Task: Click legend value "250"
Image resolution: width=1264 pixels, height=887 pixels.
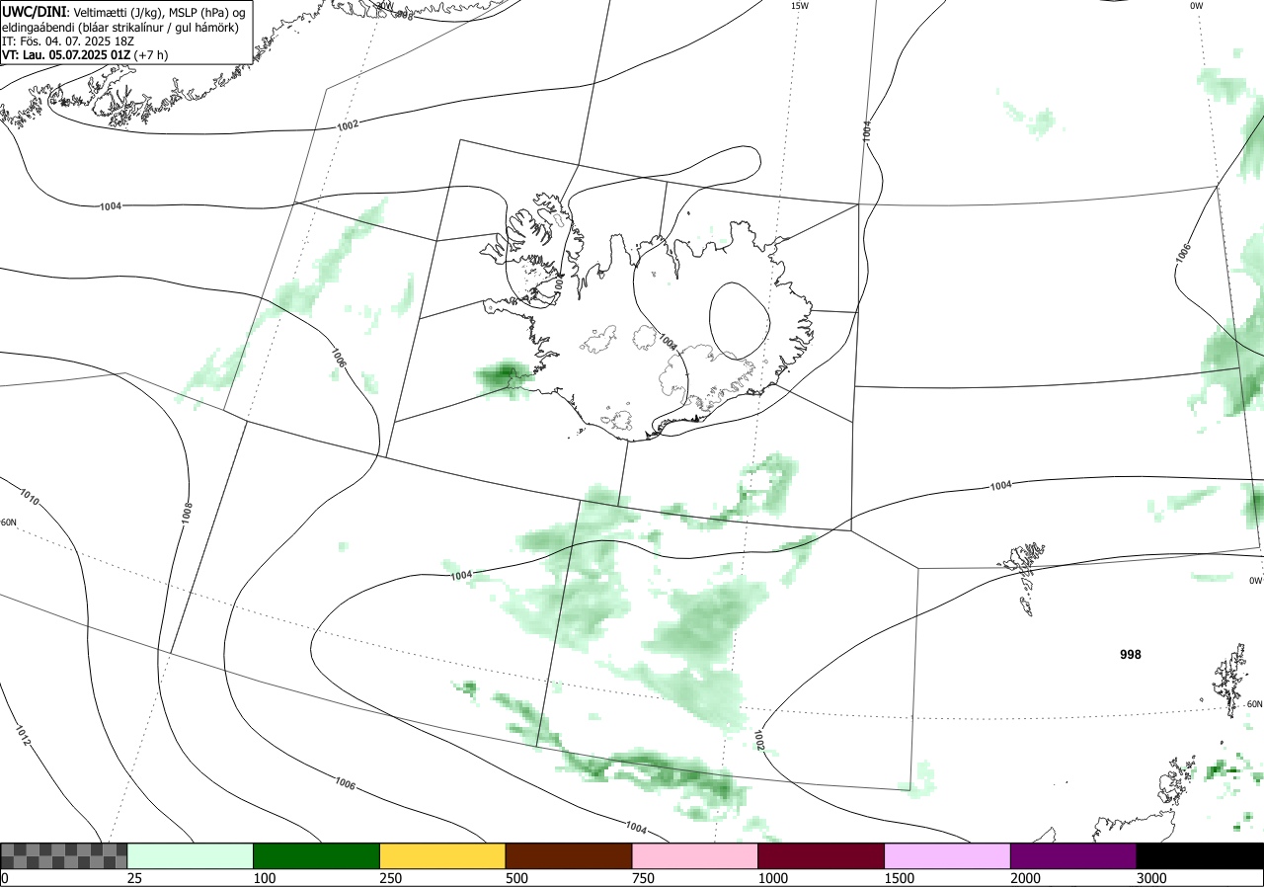Action: click(x=390, y=878)
